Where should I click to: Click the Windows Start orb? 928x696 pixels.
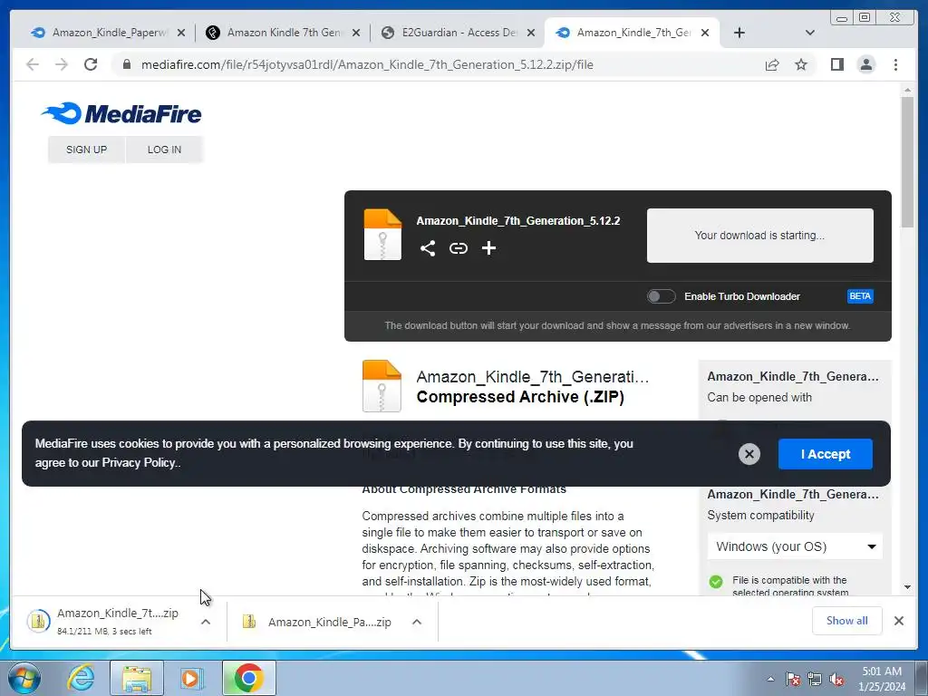[24, 678]
